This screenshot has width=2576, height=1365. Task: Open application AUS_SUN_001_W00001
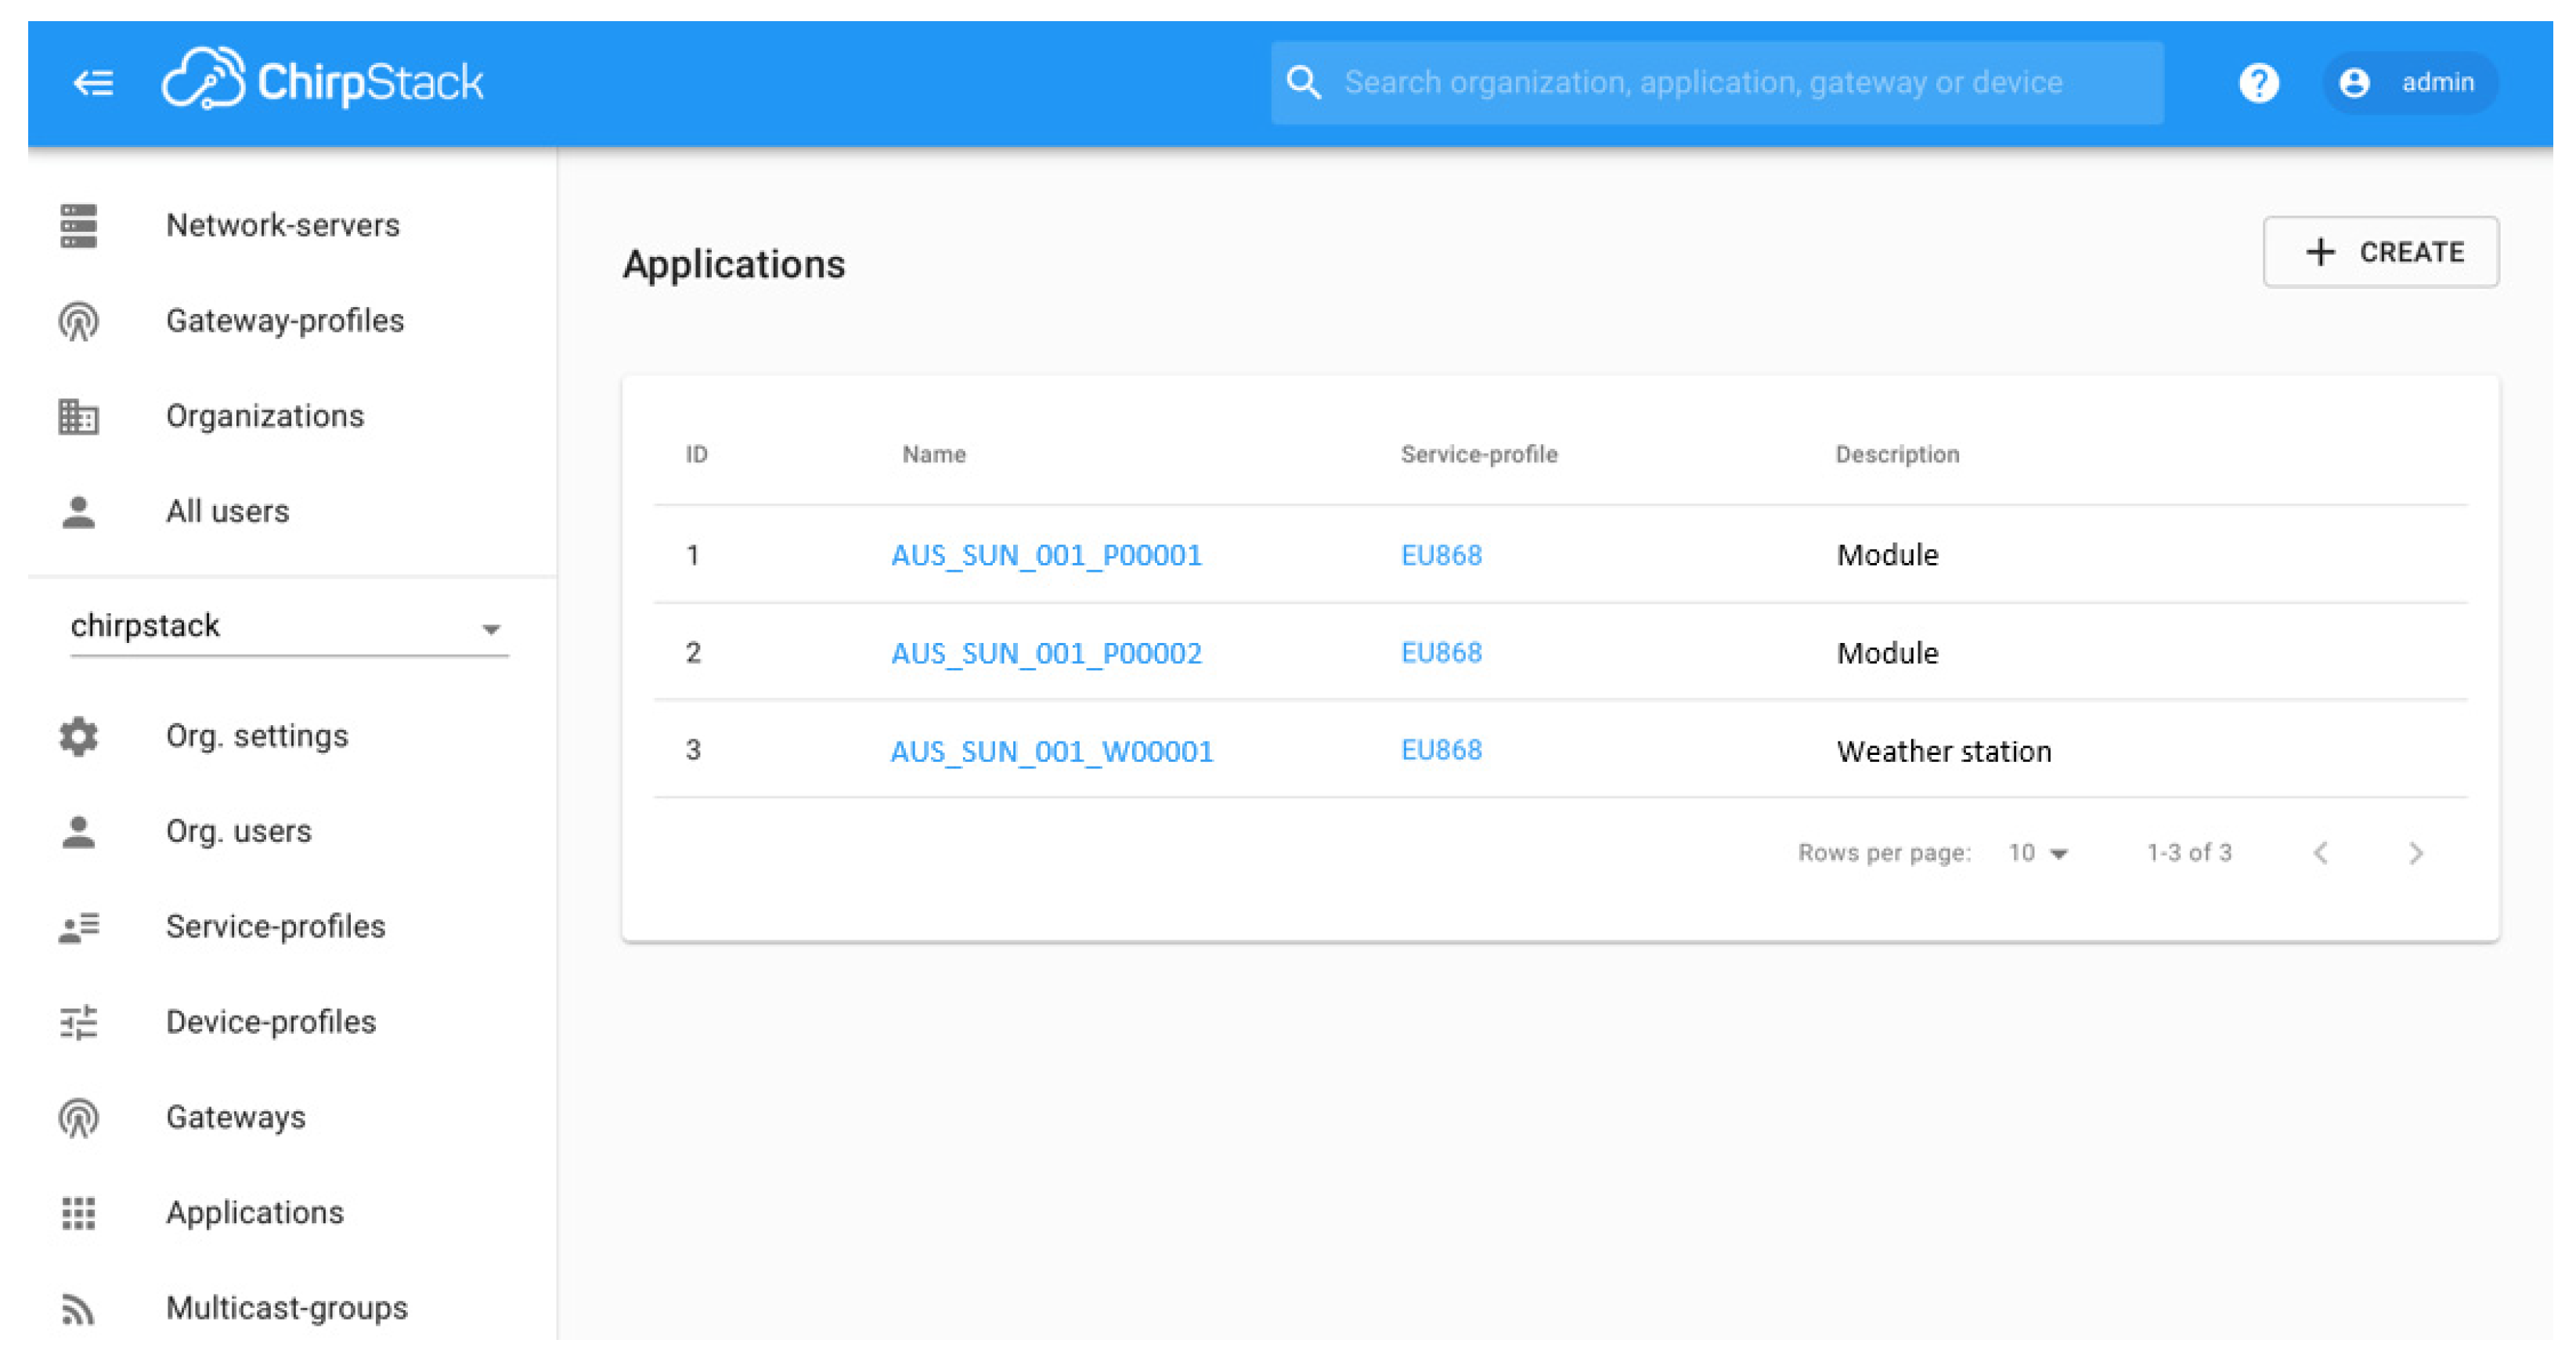1051,751
